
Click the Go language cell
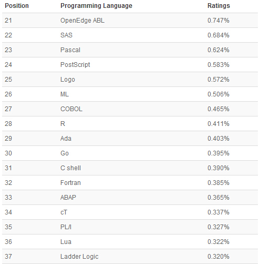(65, 153)
